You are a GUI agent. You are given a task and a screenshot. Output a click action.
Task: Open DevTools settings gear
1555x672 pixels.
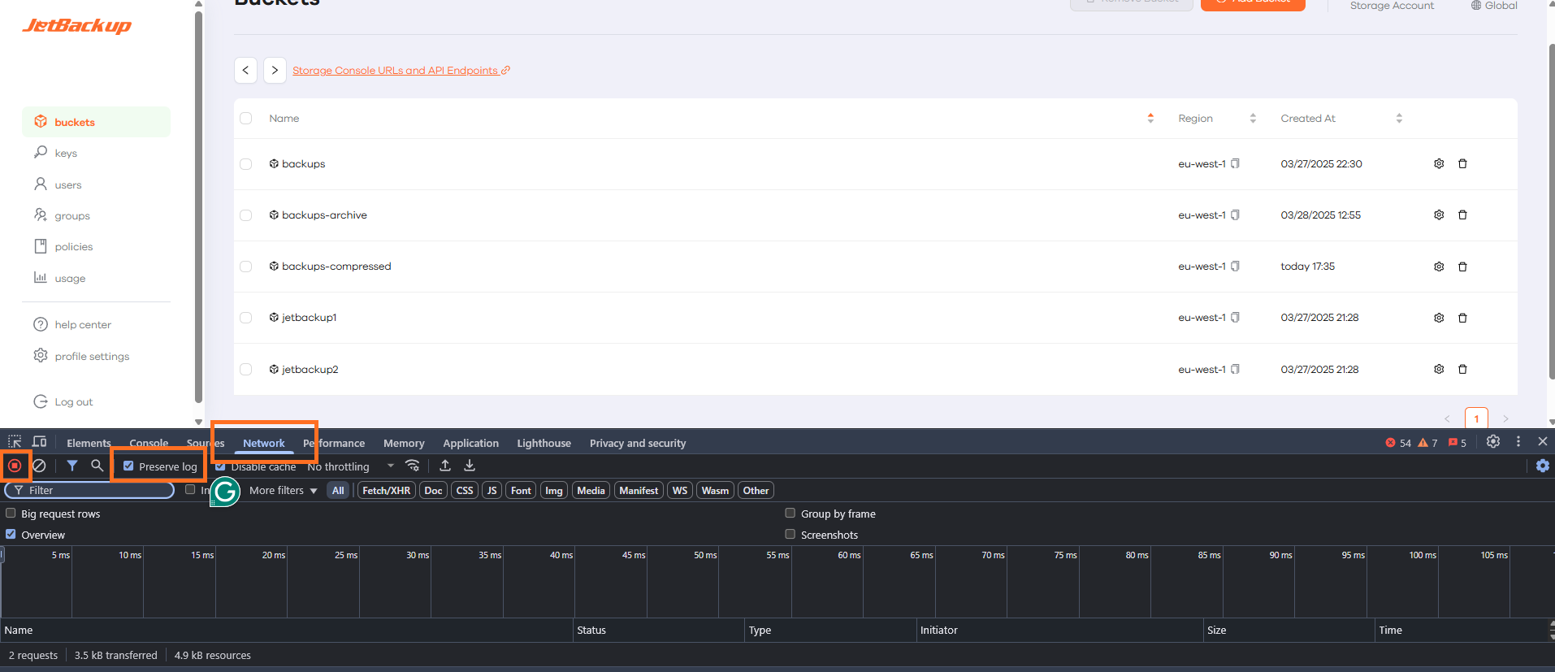pyautogui.click(x=1493, y=441)
